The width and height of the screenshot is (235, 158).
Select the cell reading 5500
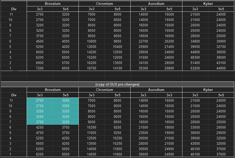(x=40, y=144)
